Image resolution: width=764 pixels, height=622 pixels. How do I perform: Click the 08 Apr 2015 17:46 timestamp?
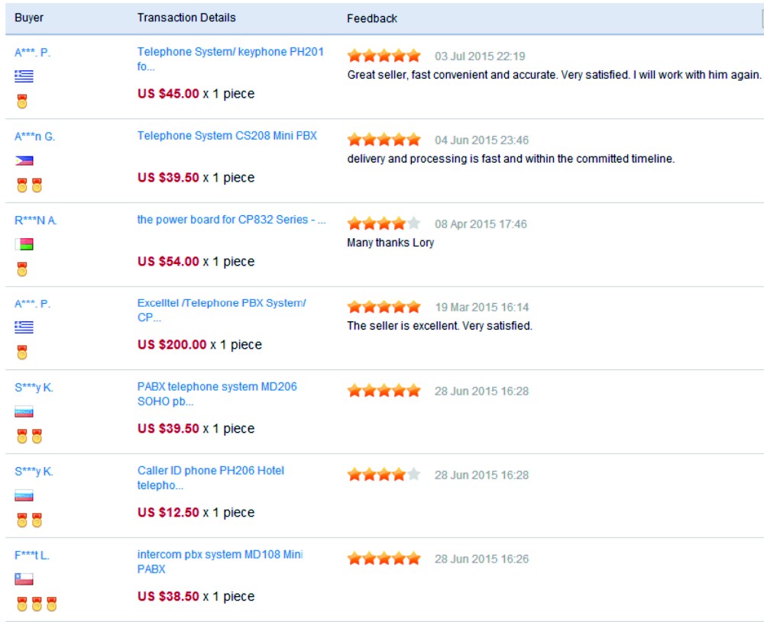click(x=481, y=224)
